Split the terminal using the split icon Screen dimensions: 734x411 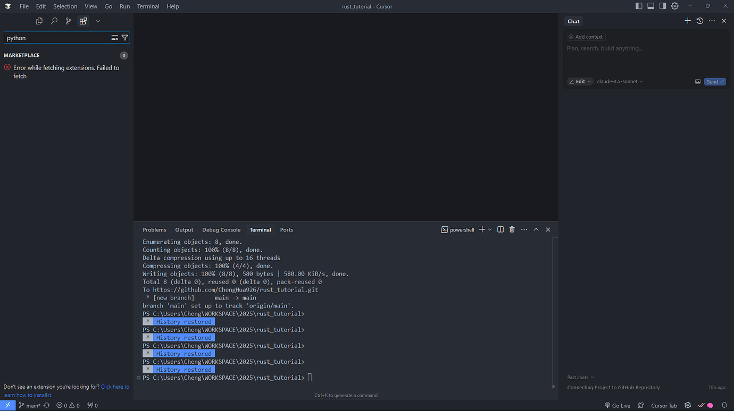click(x=500, y=229)
